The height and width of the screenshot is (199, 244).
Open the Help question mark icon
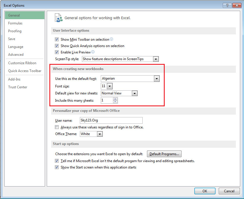pos(227,5)
